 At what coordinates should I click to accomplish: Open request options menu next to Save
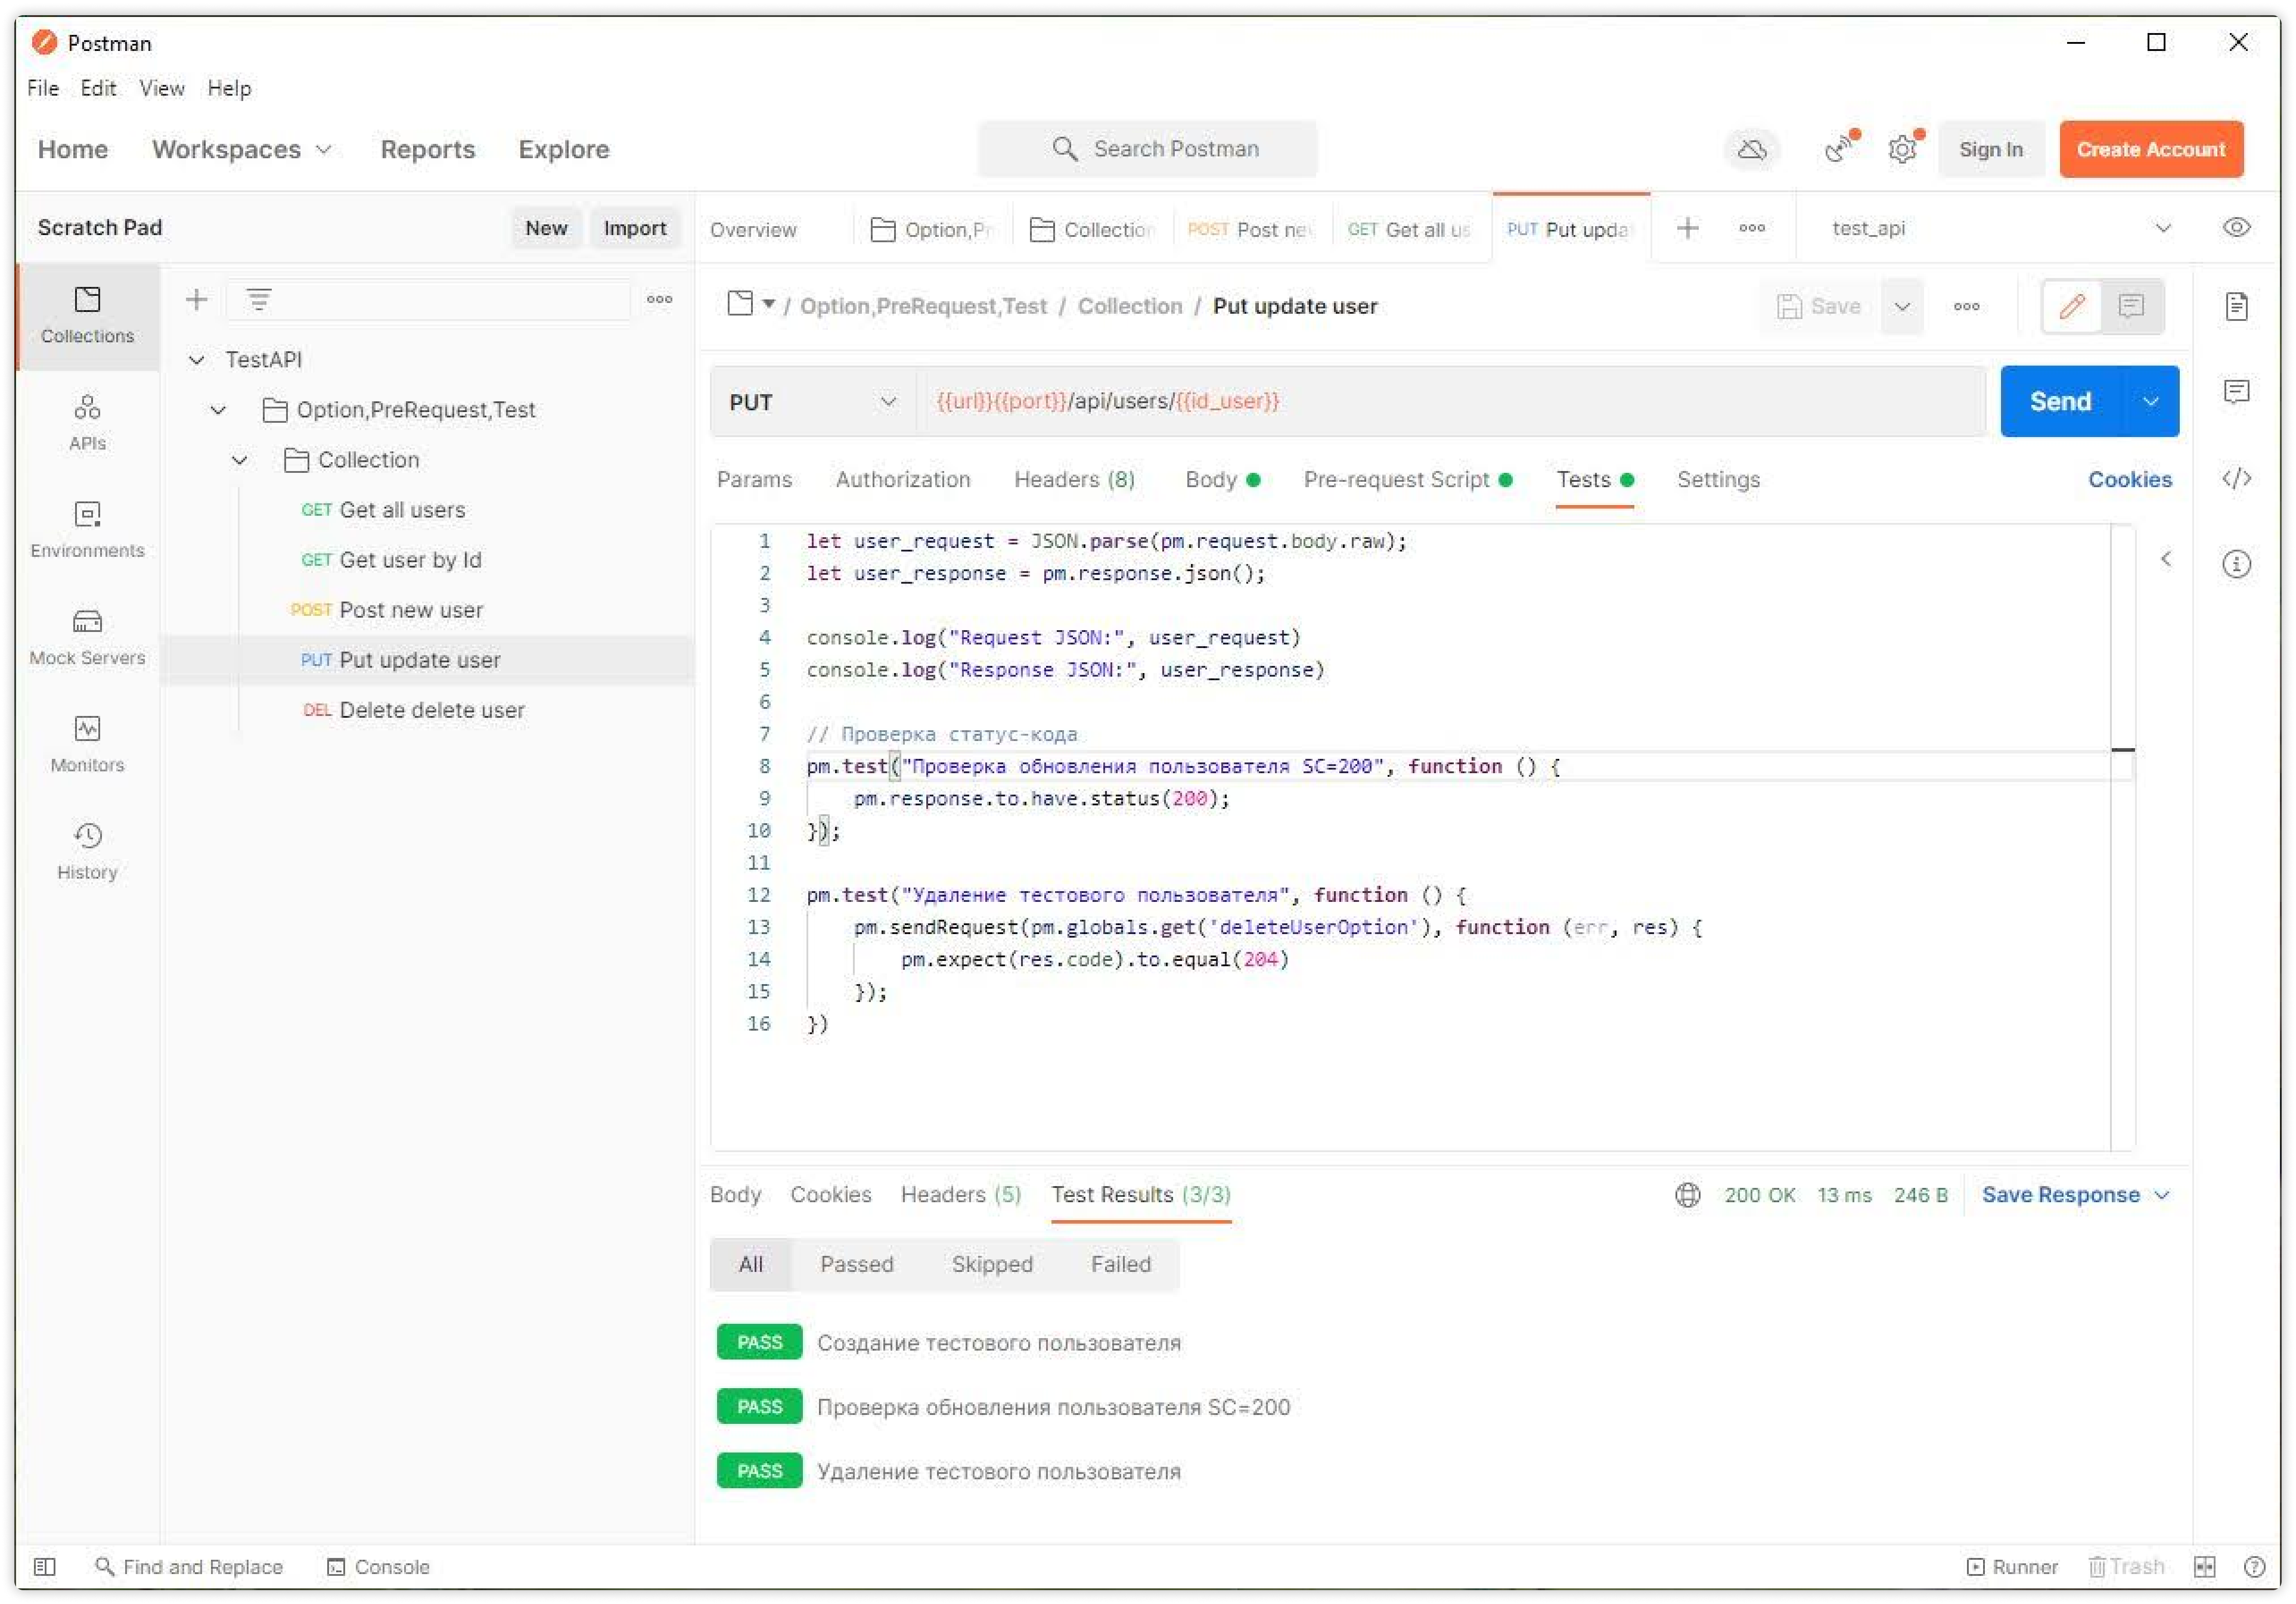[1966, 306]
